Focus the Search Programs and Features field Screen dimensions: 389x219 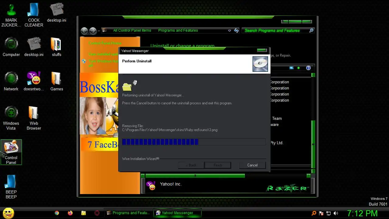(x=275, y=30)
